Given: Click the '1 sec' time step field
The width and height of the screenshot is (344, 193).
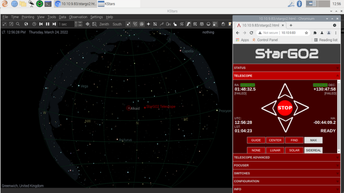Looking at the screenshot, I should coord(66,24).
